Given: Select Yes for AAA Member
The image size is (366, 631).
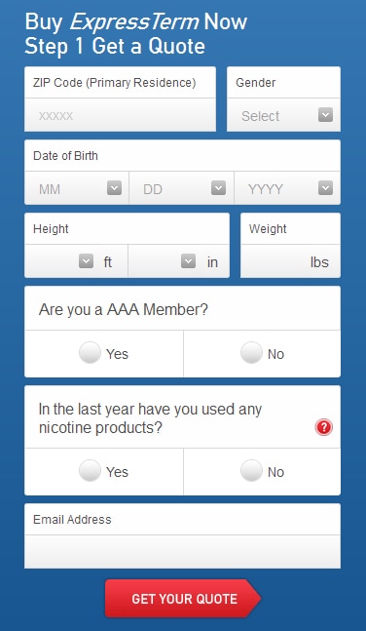Looking at the screenshot, I should (90, 353).
